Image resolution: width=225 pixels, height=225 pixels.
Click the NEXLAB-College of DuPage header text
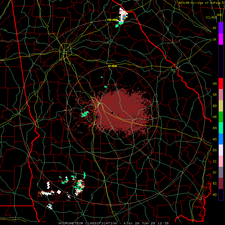point(199,3)
